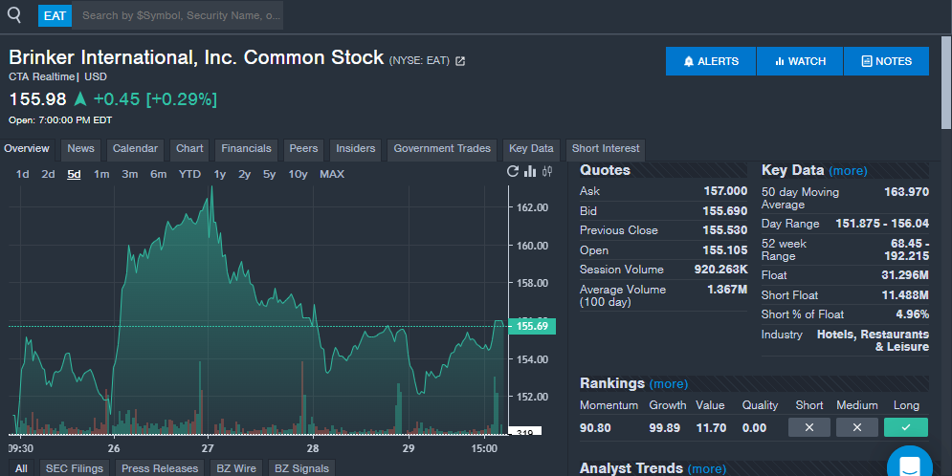Open the chat support bubble icon
This screenshot has width=952, height=476.
pos(910,464)
